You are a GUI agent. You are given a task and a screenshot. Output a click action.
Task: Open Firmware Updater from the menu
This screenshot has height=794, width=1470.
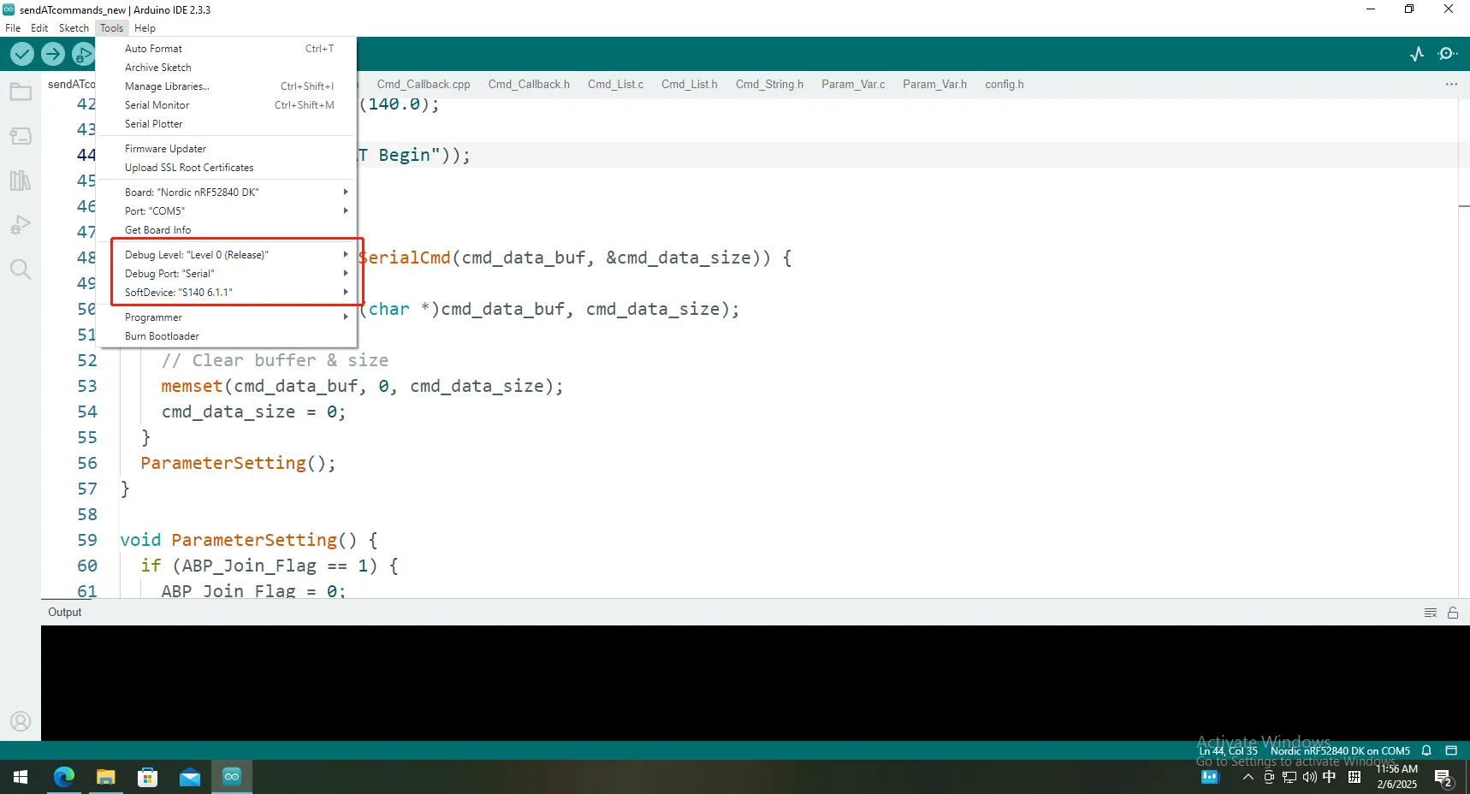tap(226, 149)
